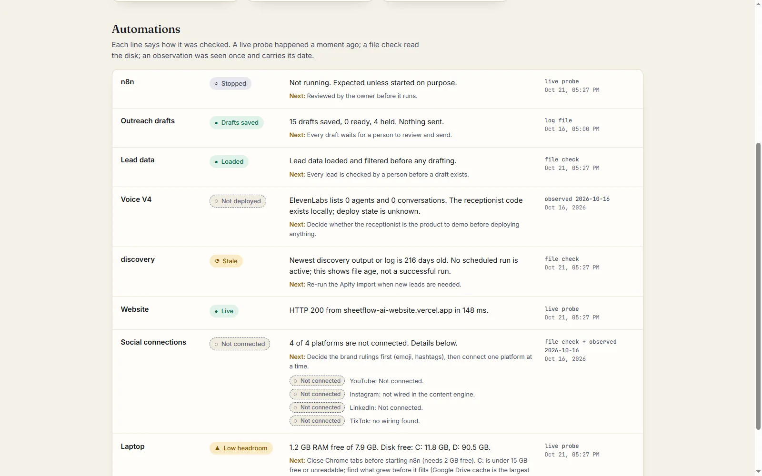The width and height of the screenshot is (762, 476).
Task: Click the Not deployed badge for Voice V4
Action: pyautogui.click(x=238, y=201)
